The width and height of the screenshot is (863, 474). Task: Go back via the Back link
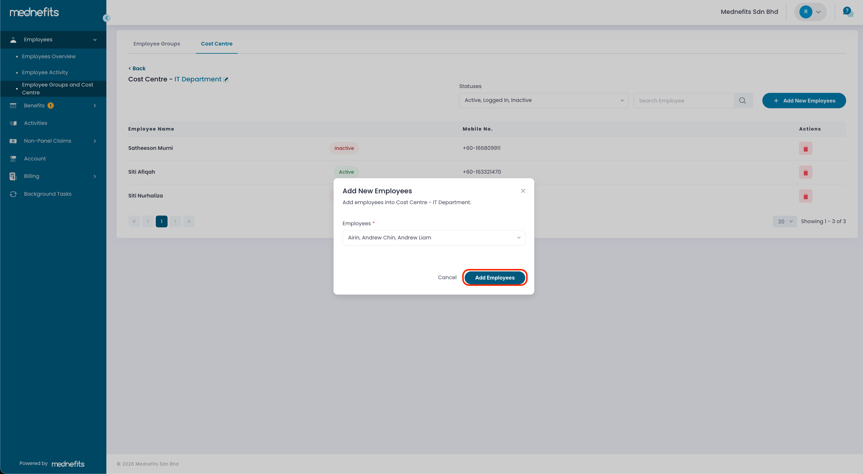click(137, 68)
